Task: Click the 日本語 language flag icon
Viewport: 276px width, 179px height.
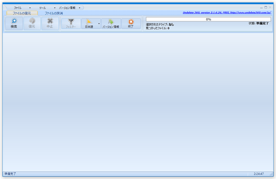Action: pyautogui.click(x=89, y=22)
